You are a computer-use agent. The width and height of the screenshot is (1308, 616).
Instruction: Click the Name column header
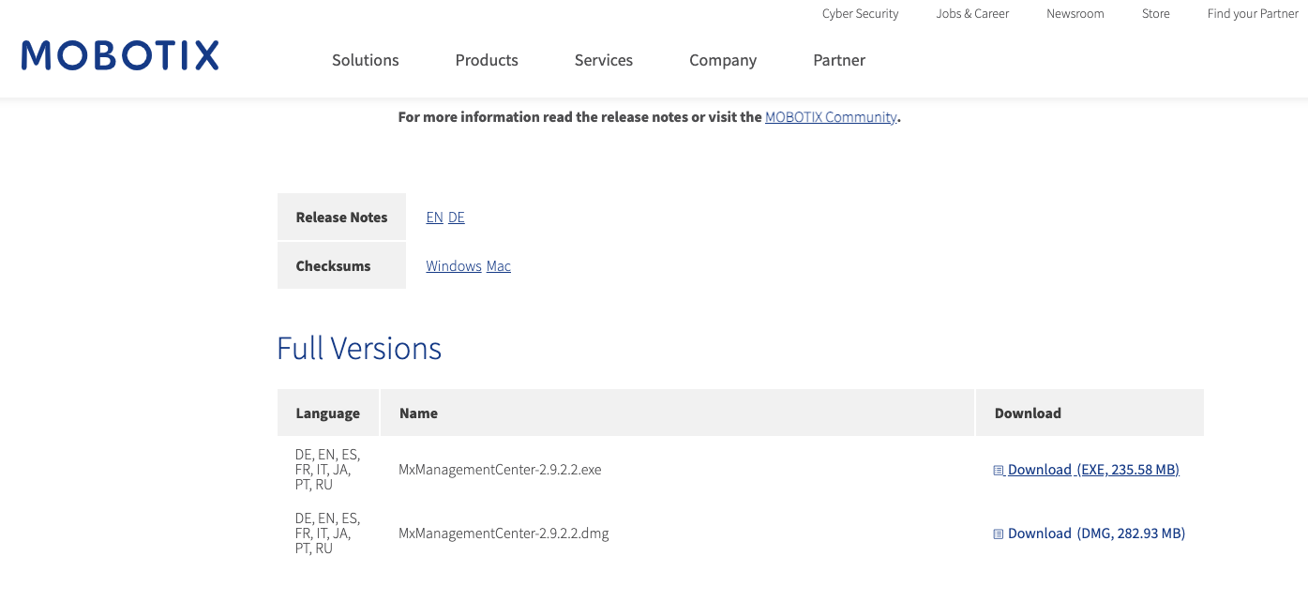point(677,413)
